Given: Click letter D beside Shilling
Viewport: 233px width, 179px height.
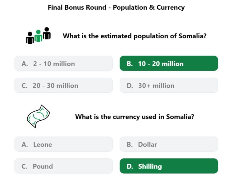Looking at the screenshot, I should [130, 166].
